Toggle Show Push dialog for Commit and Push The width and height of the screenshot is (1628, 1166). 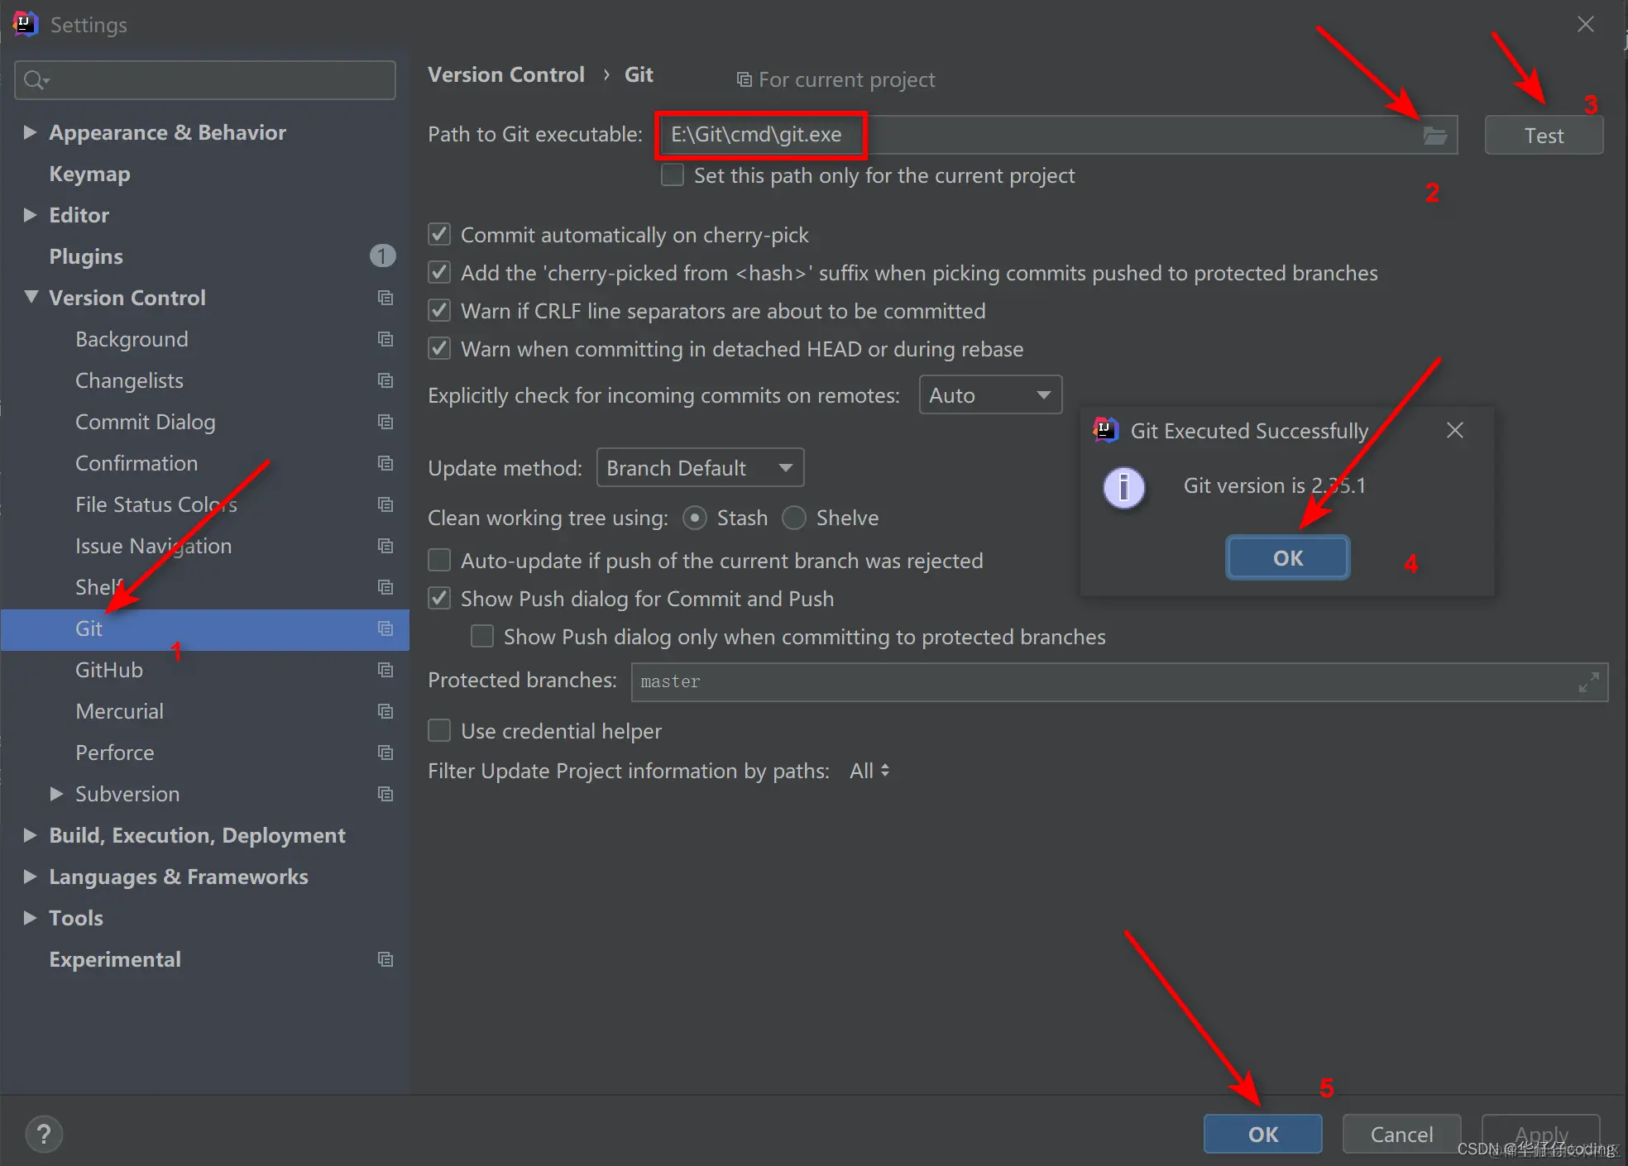[439, 599]
